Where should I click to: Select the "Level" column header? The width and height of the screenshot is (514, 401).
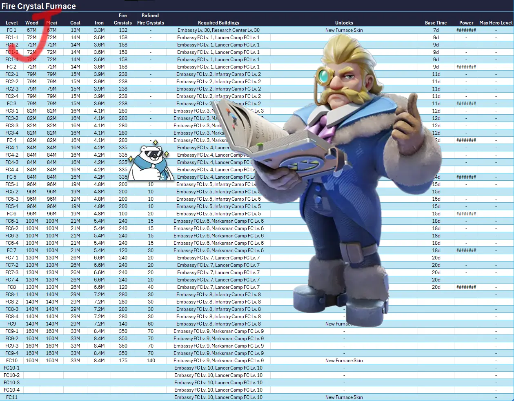click(x=12, y=23)
